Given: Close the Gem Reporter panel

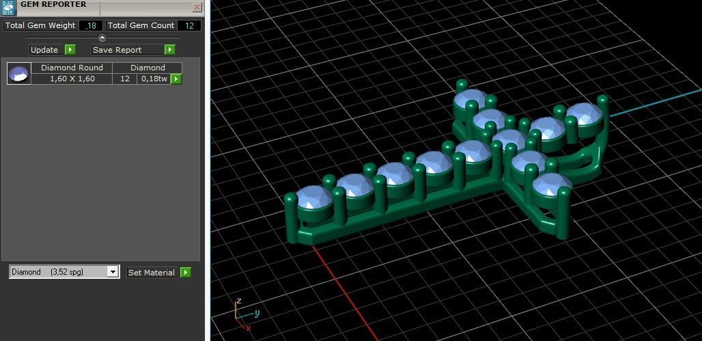Looking at the screenshot, I should [x=197, y=7].
